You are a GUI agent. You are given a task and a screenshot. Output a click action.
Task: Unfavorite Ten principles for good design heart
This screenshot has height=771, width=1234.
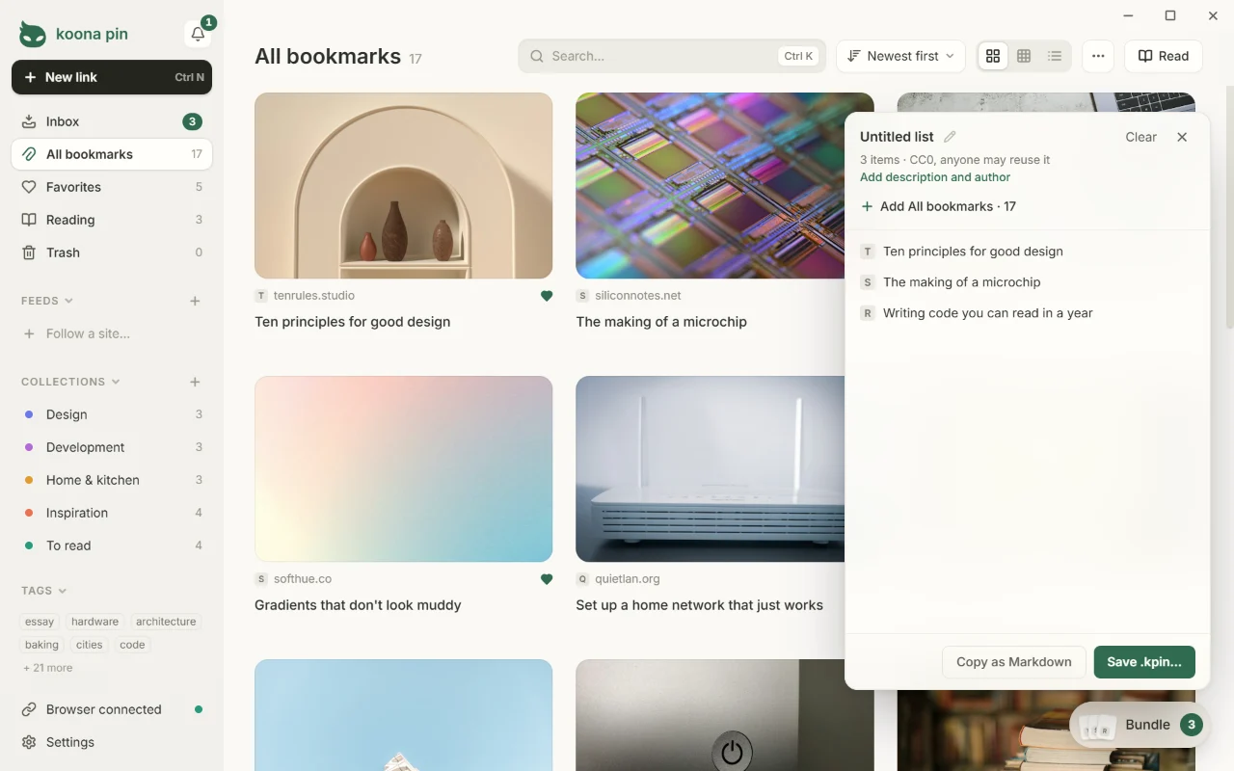tap(547, 296)
